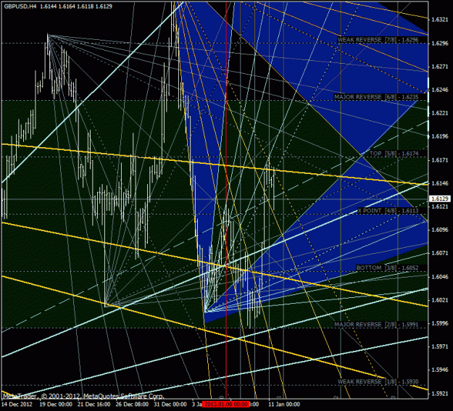Click the BOTTOM [3/8] - 1.6052 label
The width and height of the screenshot is (453, 411).
(x=387, y=268)
